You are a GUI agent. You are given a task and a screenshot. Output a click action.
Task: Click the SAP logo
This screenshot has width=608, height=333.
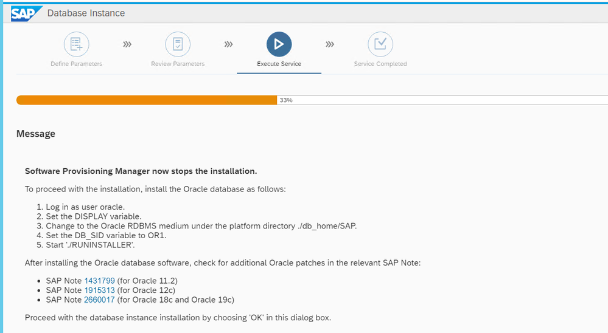(x=26, y=13)
